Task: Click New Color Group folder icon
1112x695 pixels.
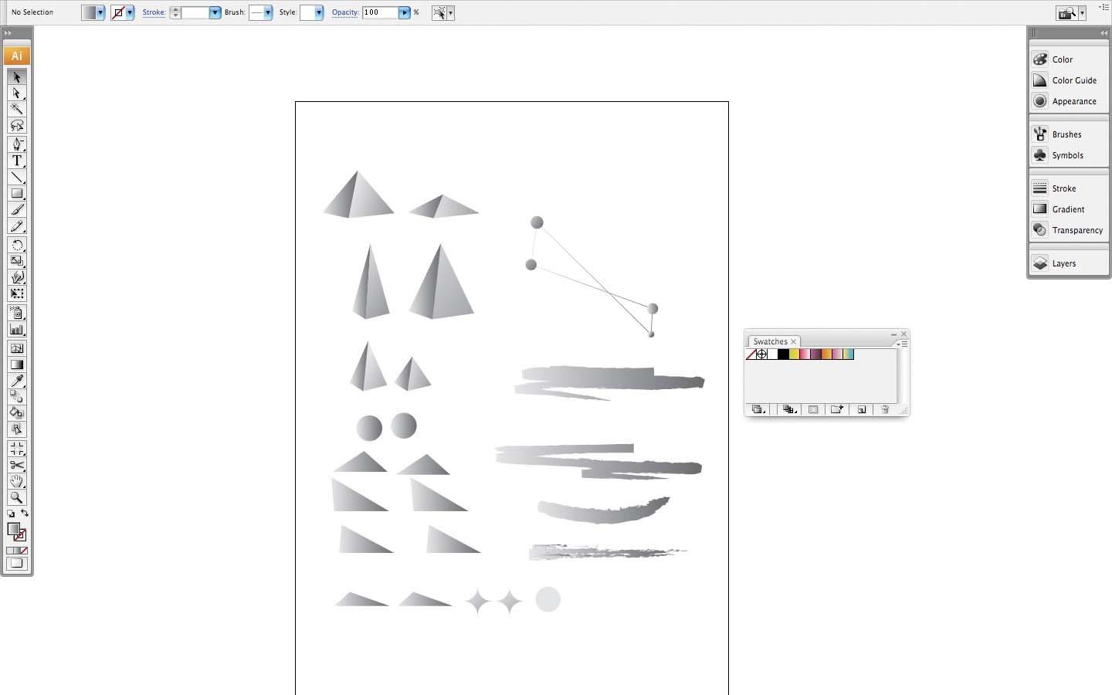Action: [836, 409]
